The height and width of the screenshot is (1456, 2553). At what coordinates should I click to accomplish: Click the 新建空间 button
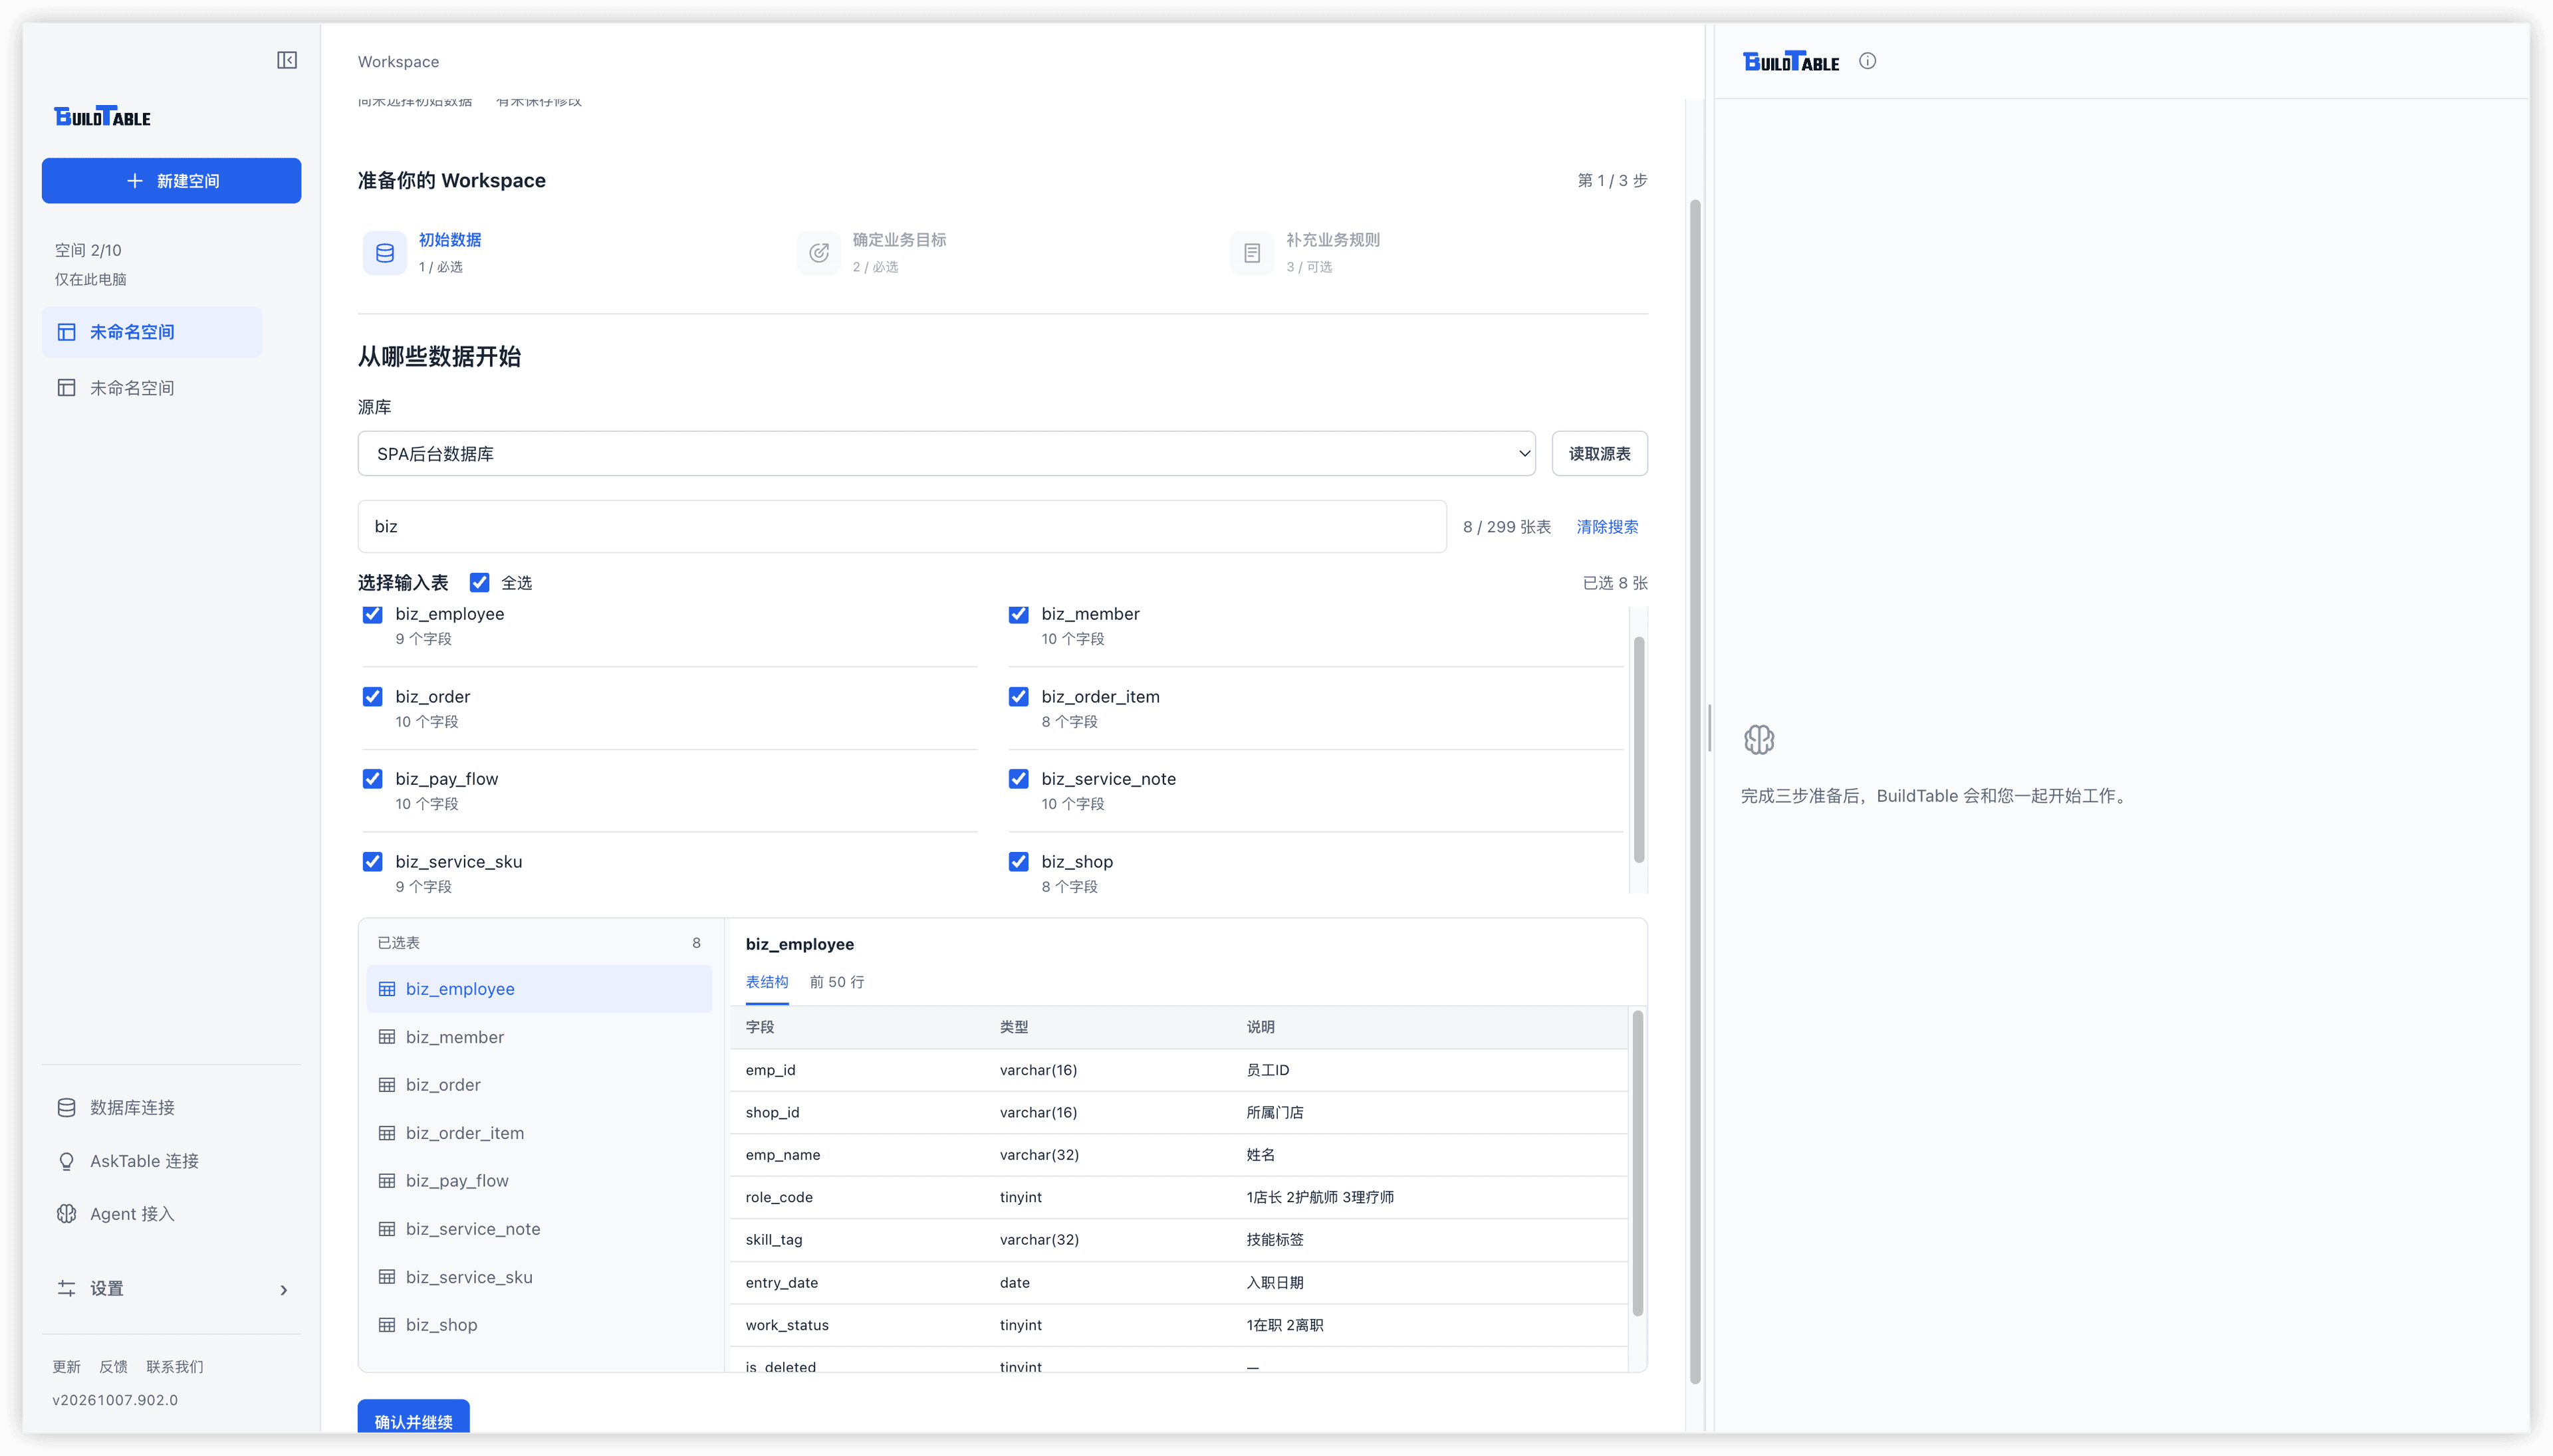click(171, 180)
